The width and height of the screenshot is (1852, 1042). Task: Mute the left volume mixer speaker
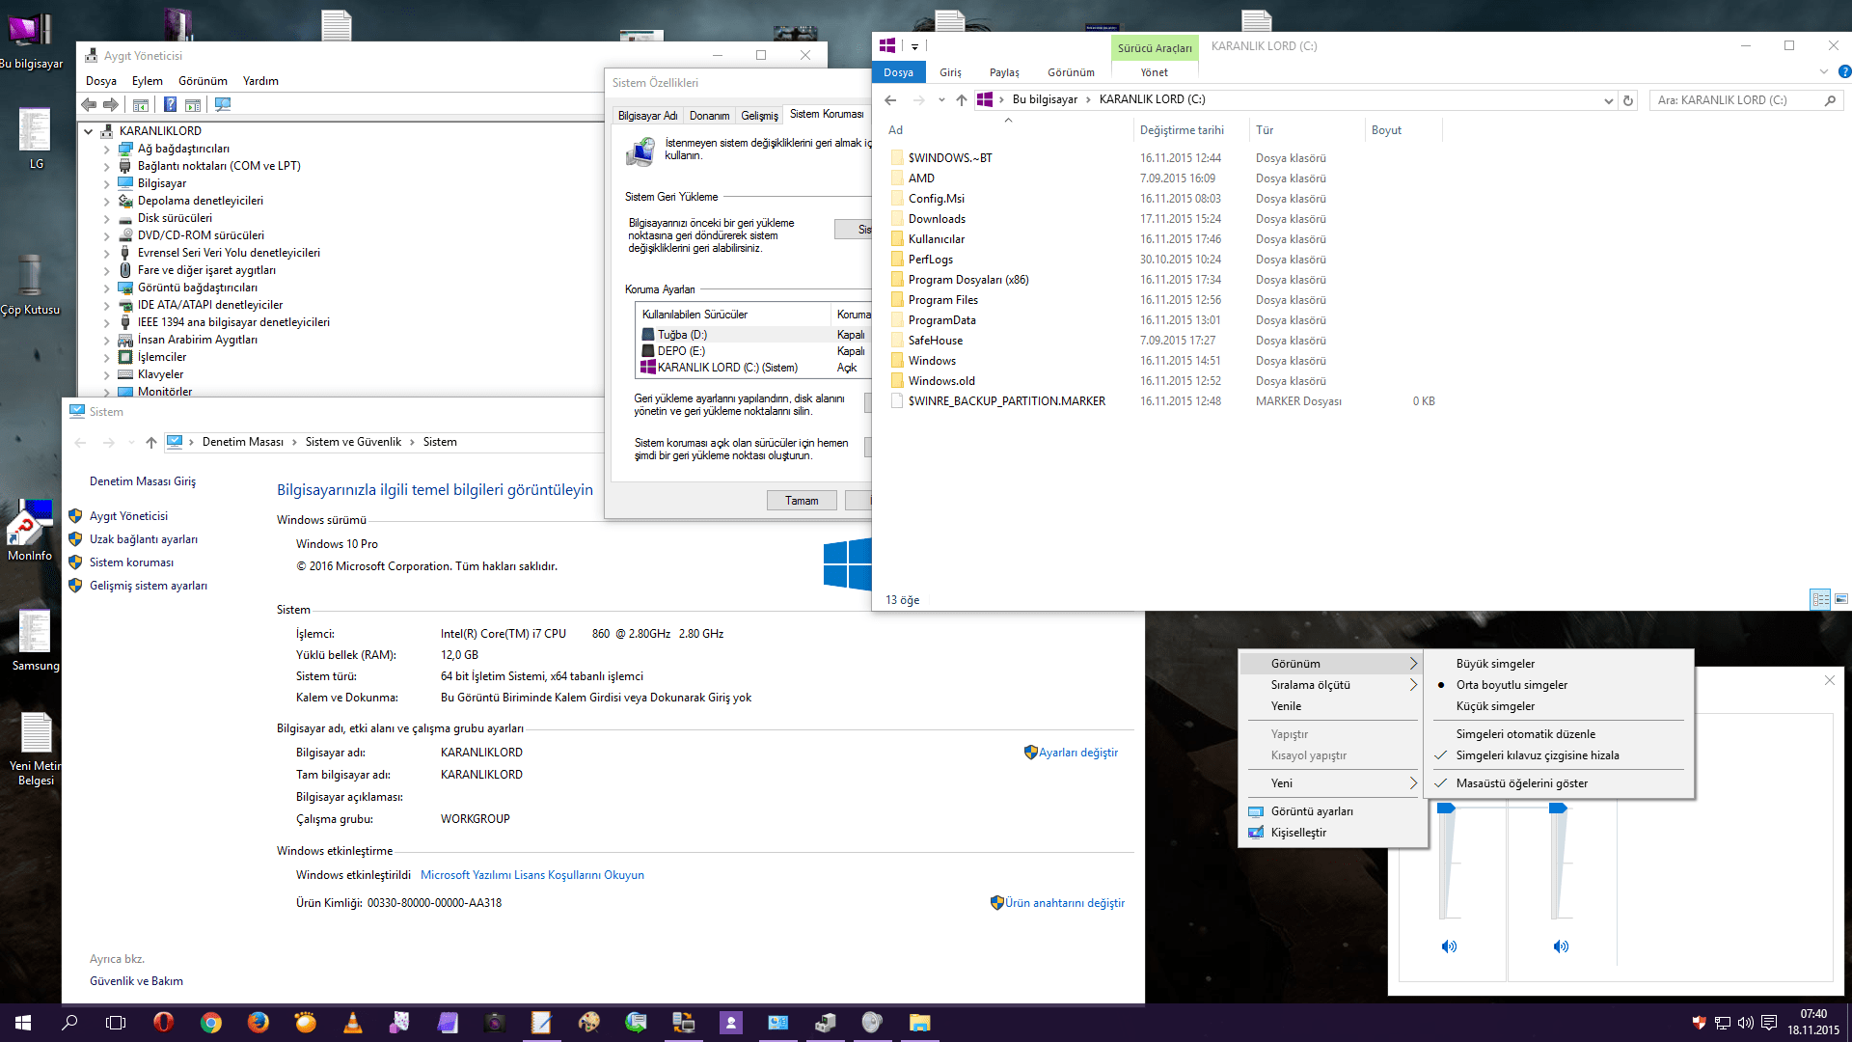click(1449, 946)
